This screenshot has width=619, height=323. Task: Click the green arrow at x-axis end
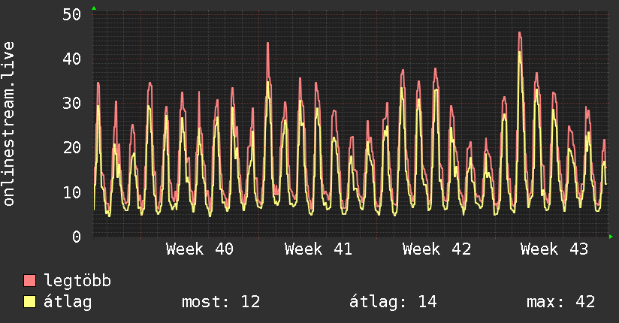coord(611,237)
